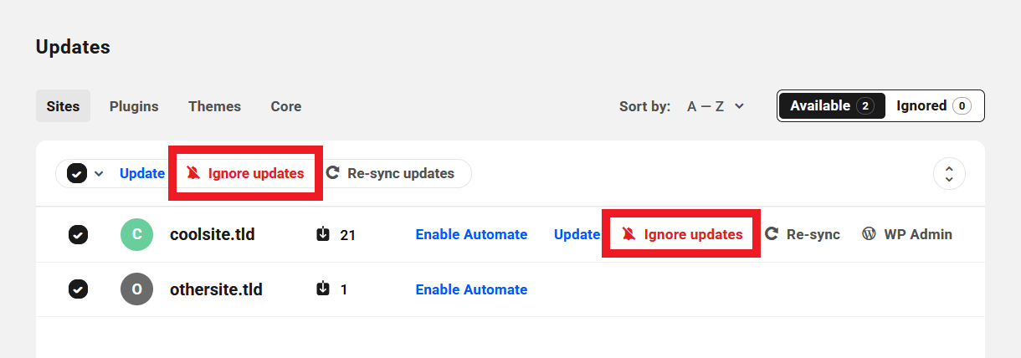Click the Re-sync updates refresh icon

pos(332,173)
